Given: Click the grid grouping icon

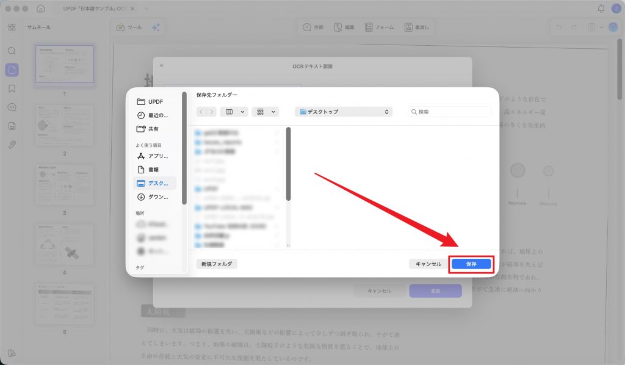Looking at the screenshot, I should (x=260, y=112).
